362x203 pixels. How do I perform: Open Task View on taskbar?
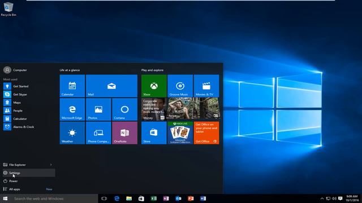[104, 198]
